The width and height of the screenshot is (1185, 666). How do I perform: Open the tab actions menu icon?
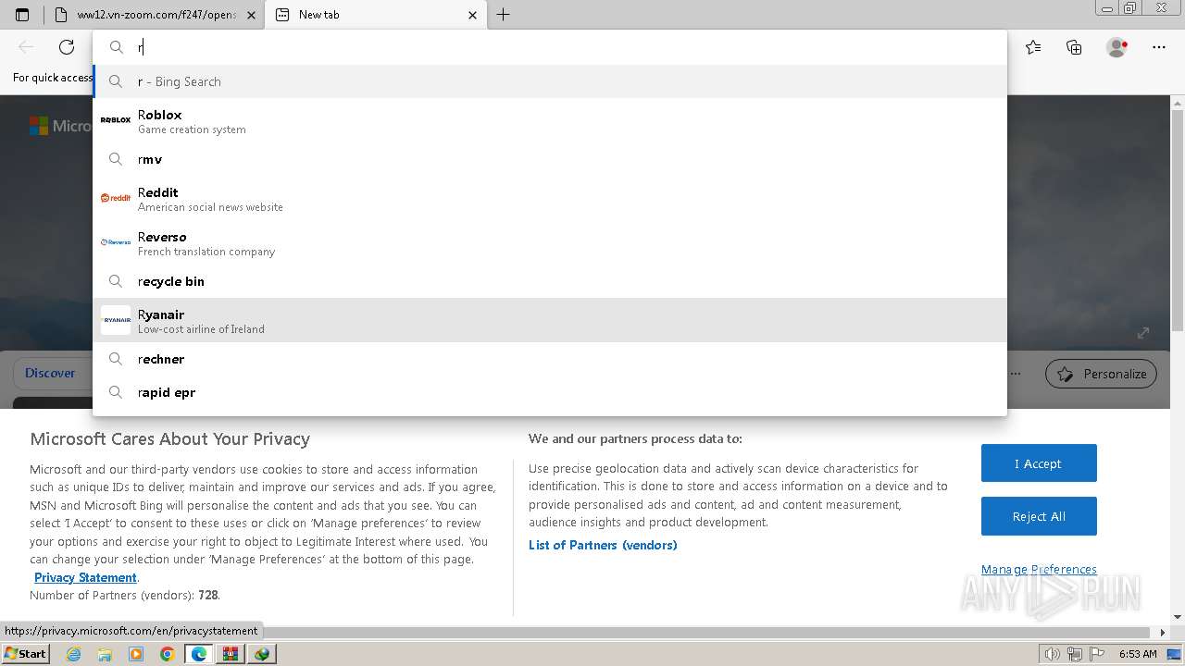(22, 15)
